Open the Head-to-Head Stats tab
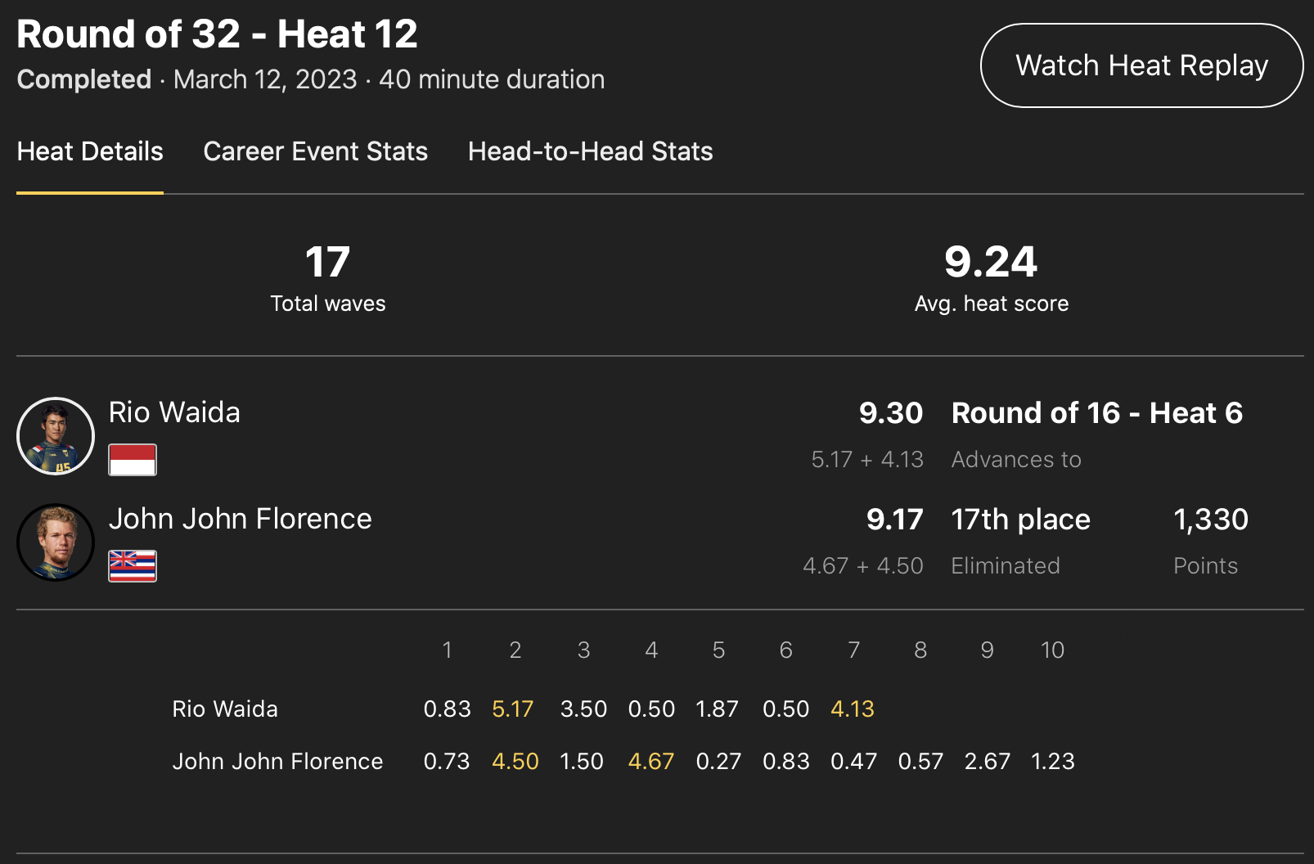1314x864 pixels. 590,151
